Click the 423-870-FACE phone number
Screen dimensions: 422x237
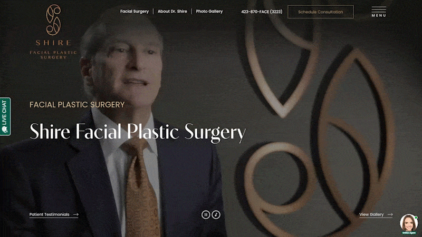pyautogui.click(x=262, y=12)
